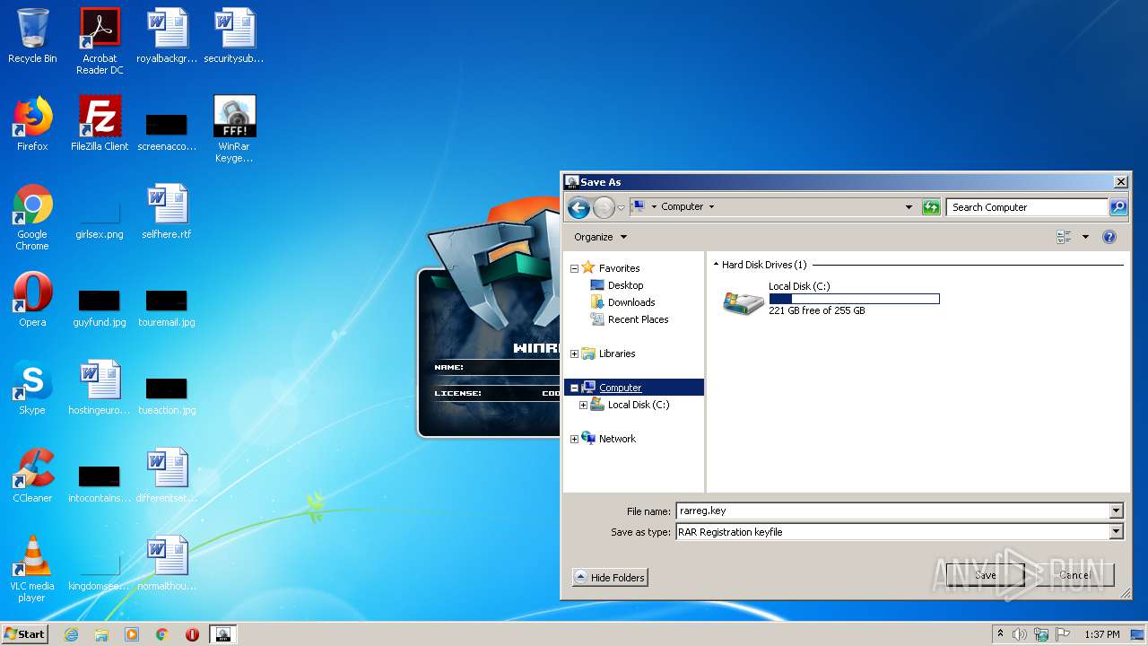
Task: Click the Cancel button
Action: 1074,575
